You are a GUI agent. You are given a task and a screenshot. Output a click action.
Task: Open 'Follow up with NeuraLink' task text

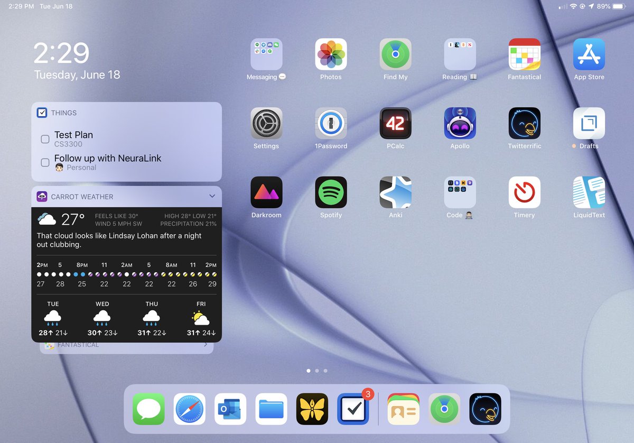[108, 158]
